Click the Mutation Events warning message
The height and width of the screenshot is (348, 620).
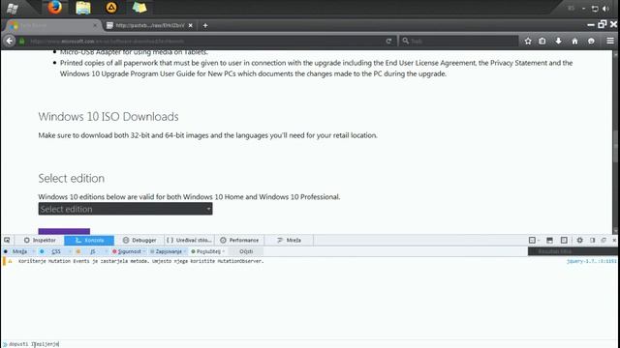click(140, 261)
